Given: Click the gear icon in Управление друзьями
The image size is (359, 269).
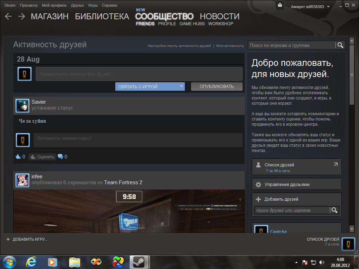Looking at the screenshot, I should coord(258,185).
